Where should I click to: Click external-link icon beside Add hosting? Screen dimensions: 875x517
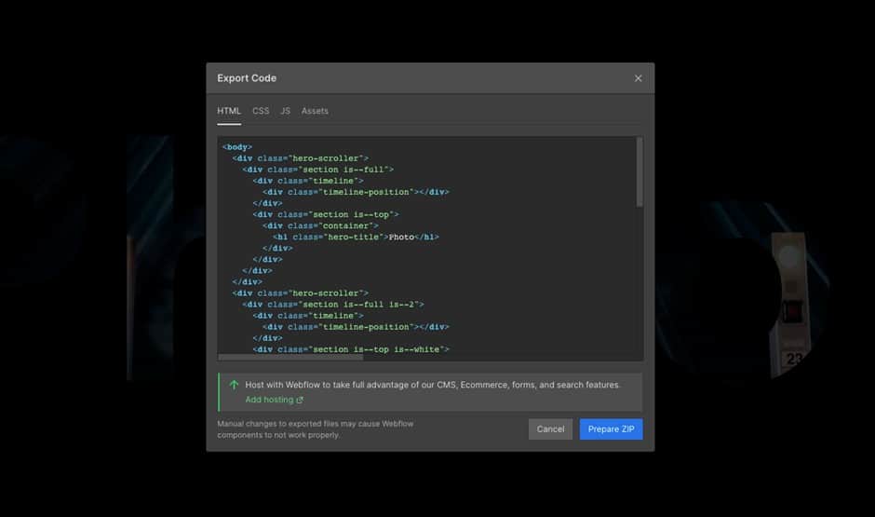pos(300,401)
